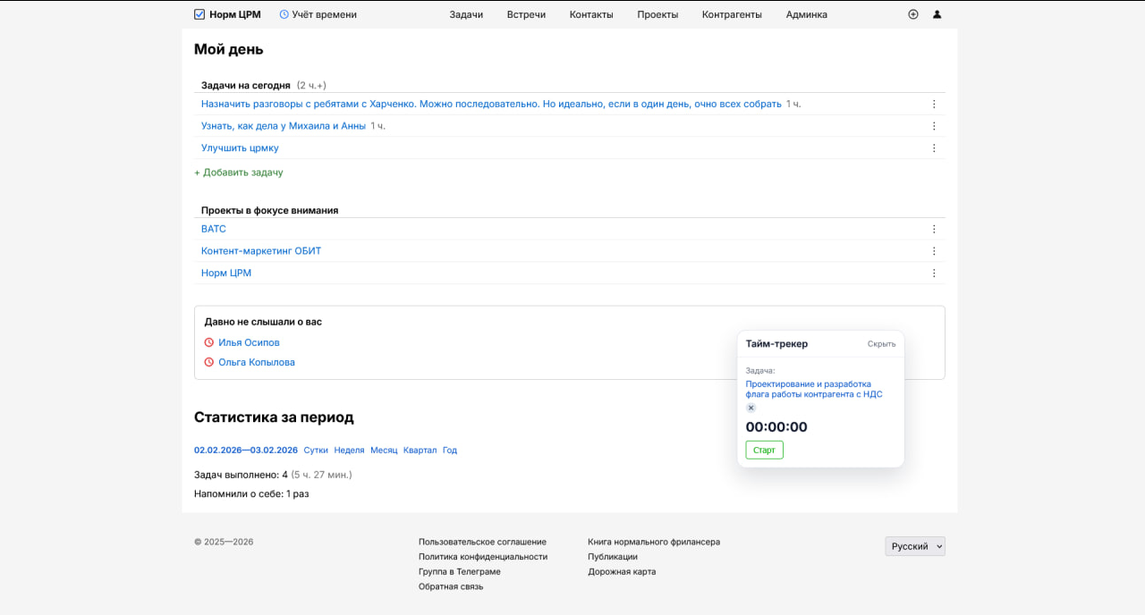This screenshot has height=615, width=1145.
Task: Select the Квартал period filter
Action: click(x=420, y=451)
